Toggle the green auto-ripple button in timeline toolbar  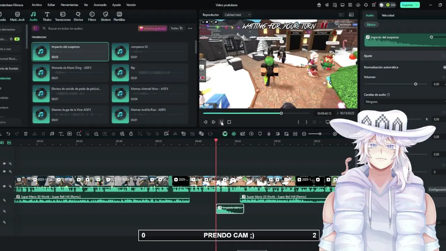pos(225,134)
